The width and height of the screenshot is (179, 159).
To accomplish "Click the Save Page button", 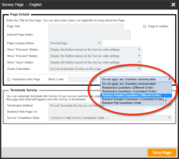I will 162,153.
